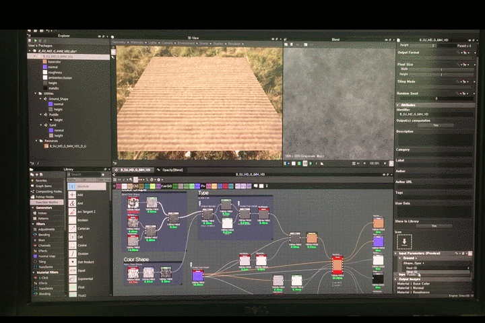This screenshot has width=485, height=323.
Task: Collapse the Attributes section
Action: [x=398, y=105]
